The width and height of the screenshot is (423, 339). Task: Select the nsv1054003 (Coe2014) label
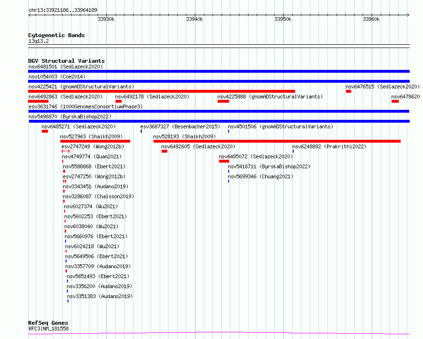[x=57, y=77]
